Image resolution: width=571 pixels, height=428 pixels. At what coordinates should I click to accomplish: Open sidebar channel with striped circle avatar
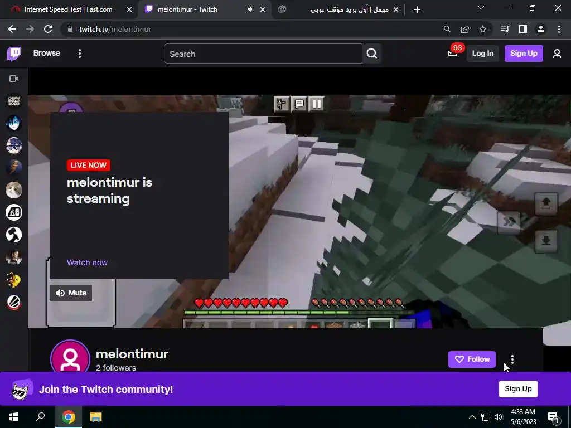click(x=14, y=302)
